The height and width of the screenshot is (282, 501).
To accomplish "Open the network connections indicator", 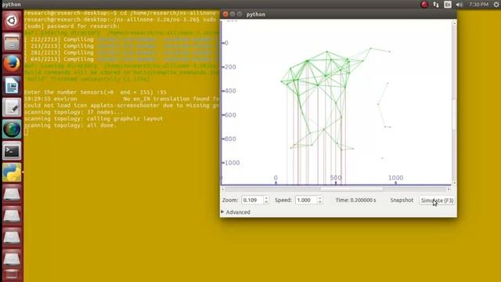I will click(x=436, y=5).
